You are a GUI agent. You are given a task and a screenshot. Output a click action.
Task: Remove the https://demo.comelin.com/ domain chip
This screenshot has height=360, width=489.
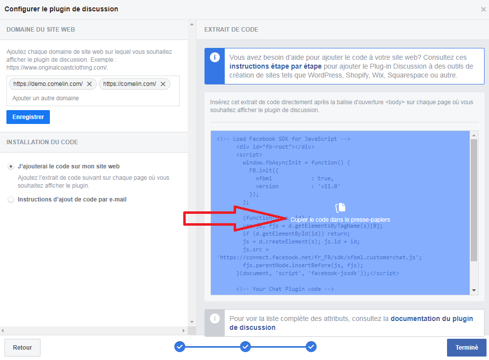[x=89, y=84]
